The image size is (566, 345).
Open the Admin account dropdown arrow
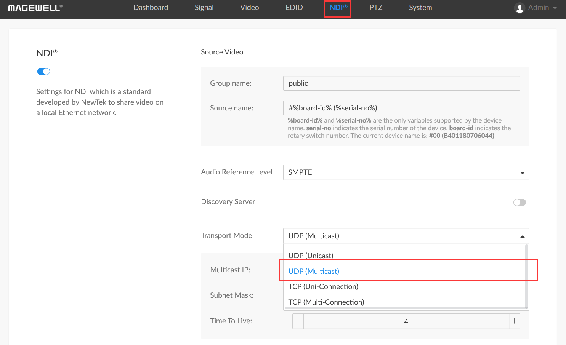(x=555, y=8)
